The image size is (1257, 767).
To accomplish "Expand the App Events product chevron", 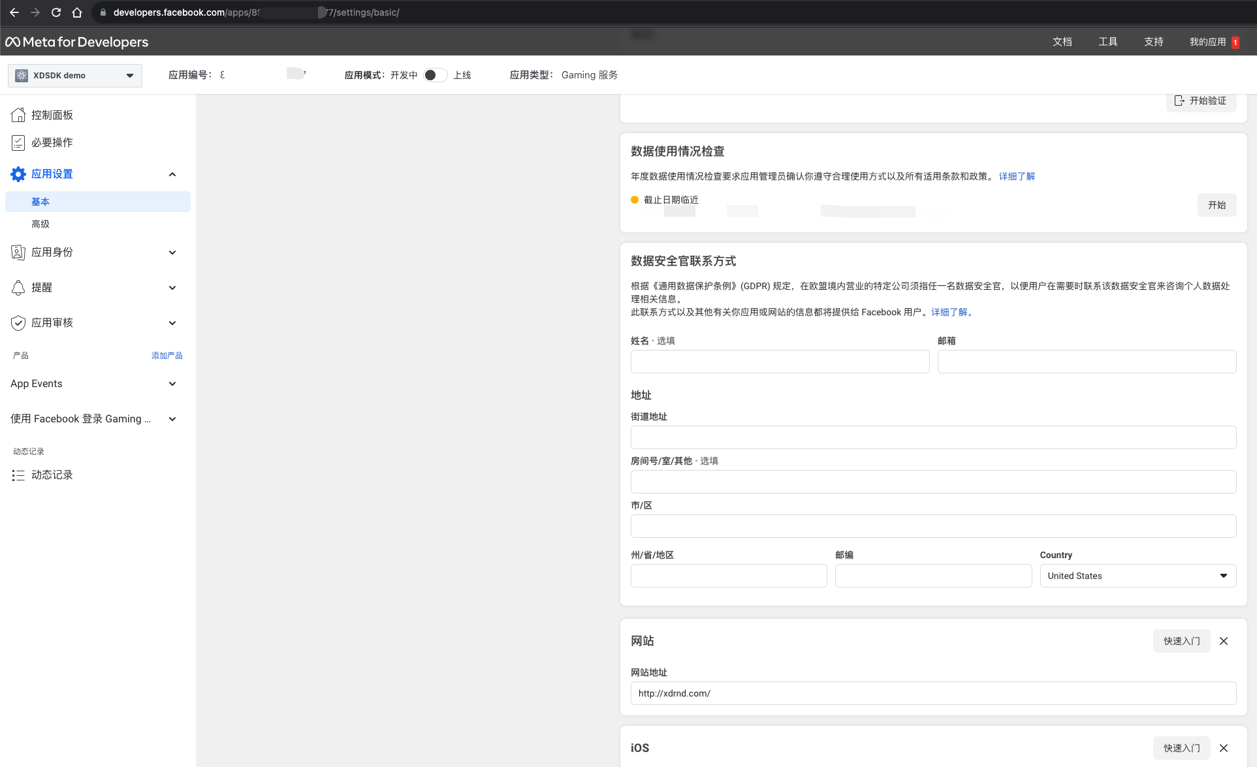I will 172,384.
